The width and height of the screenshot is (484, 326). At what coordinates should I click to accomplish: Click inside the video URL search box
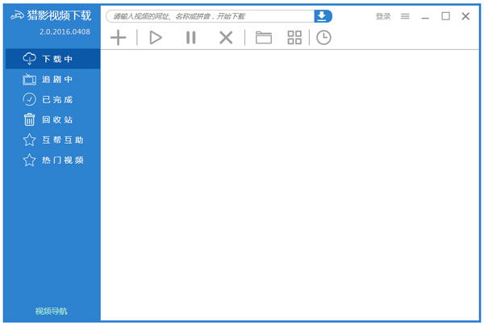pyautogui.click(x=210, y=16)
